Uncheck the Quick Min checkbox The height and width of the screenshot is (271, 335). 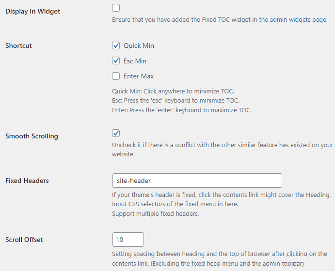116,45
